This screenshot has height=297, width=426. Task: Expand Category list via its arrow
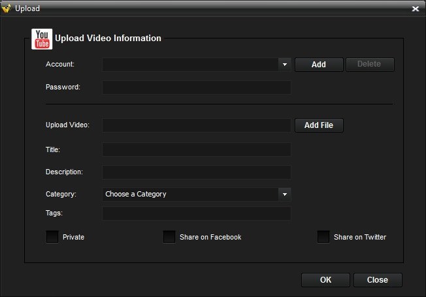click(x=285, y=195)
